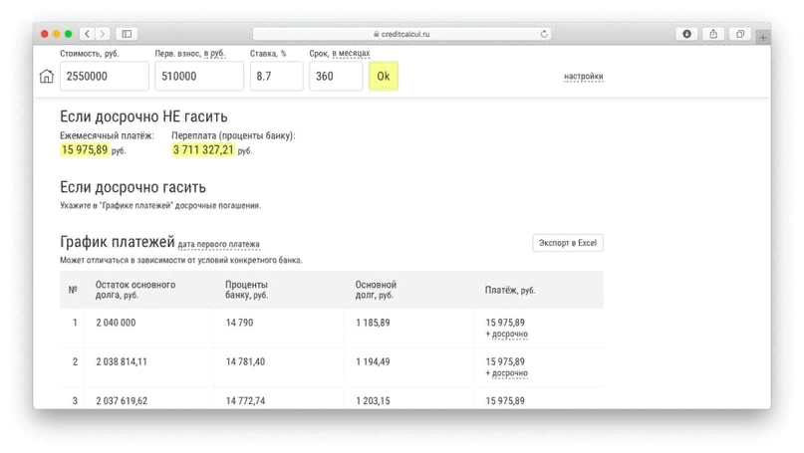Click column header 'Проценты банку, руб.'
The width and height of the screenshot is (804, 453).
[247, 290]
